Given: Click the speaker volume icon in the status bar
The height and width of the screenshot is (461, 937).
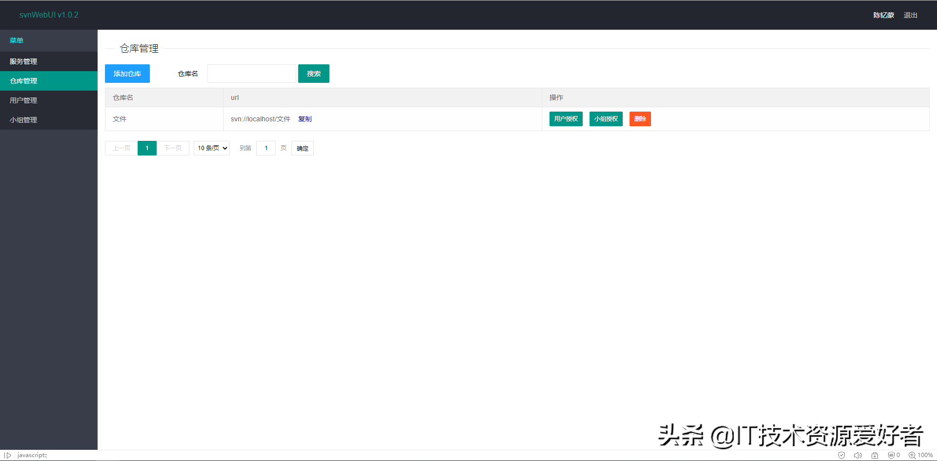Looking at the screenshot, I should pos(858,455).
